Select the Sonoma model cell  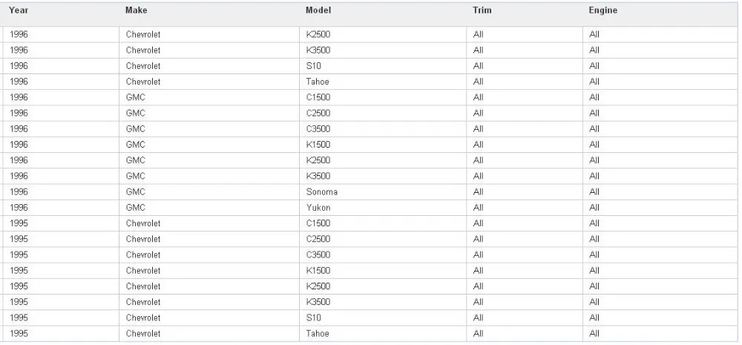point(321,192)
